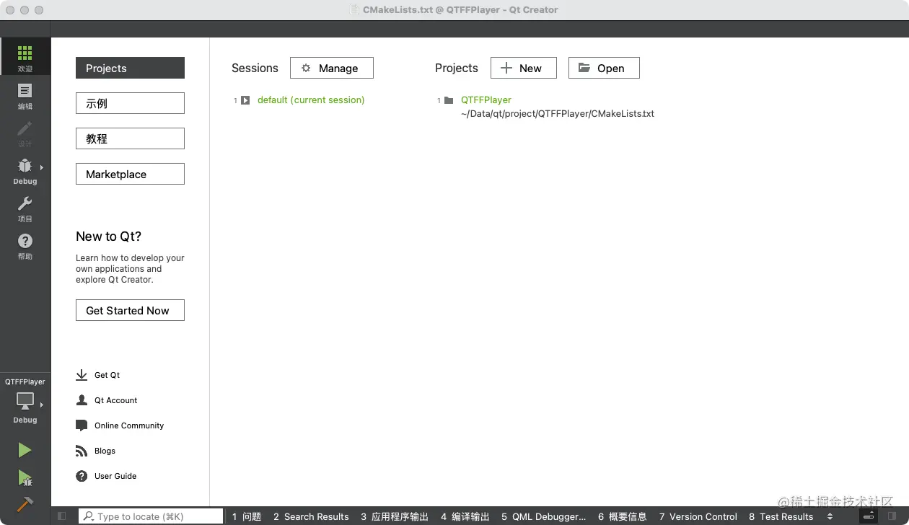909x525 pixels.
Task: Build project with hammer icon
Action: coord(25,503)
